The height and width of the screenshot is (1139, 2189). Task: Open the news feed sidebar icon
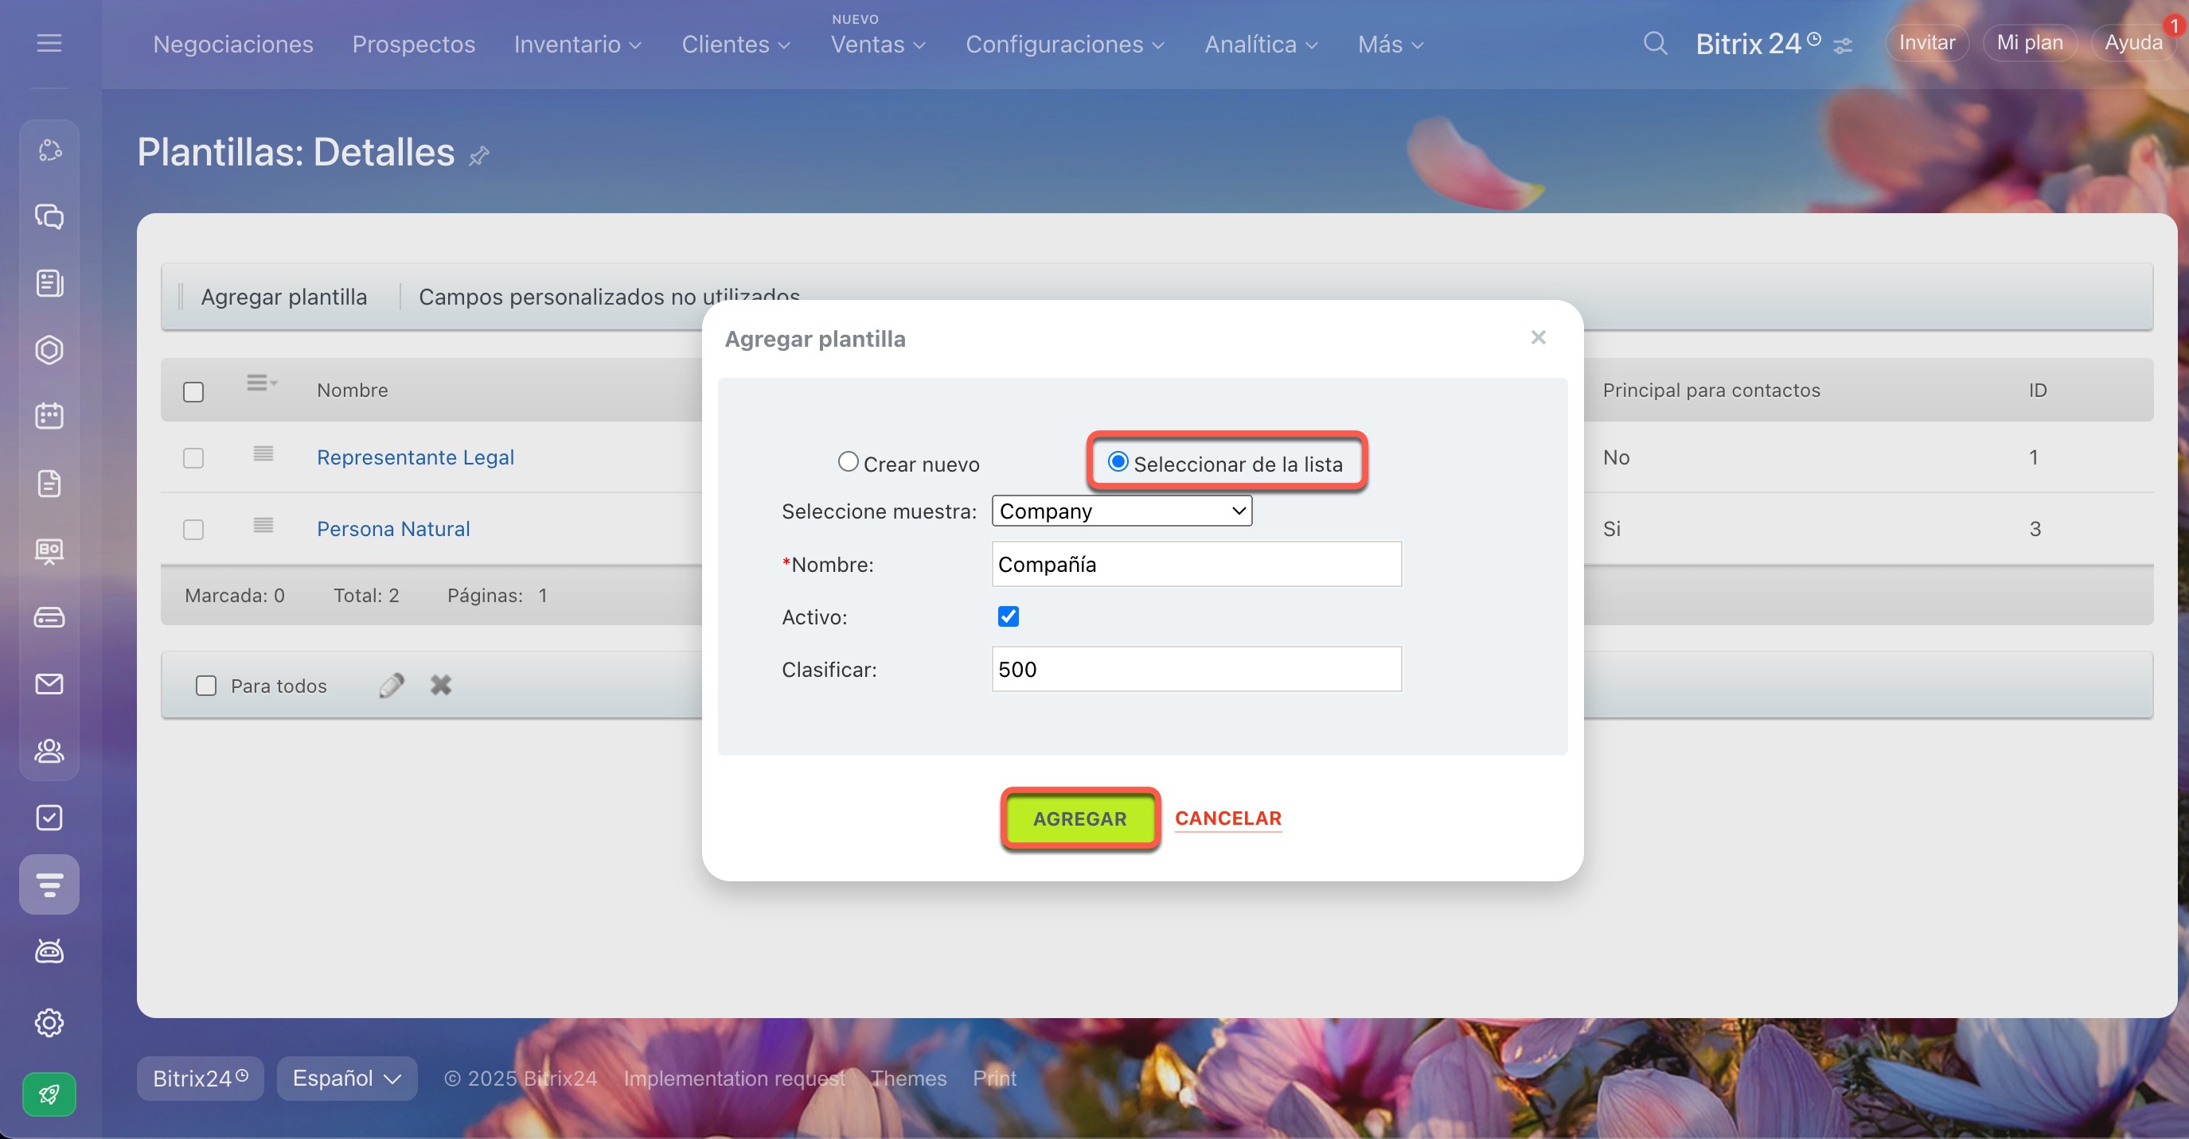click(x=49, y=283)
